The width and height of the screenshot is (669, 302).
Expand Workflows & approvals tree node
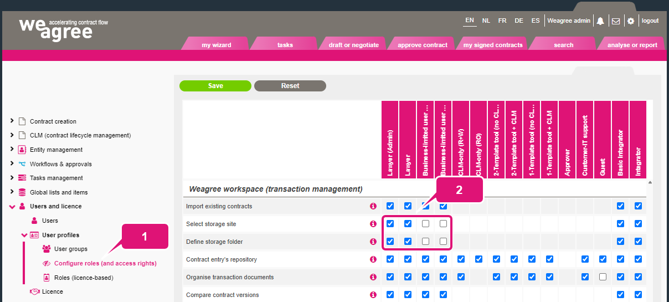[12, 163]
